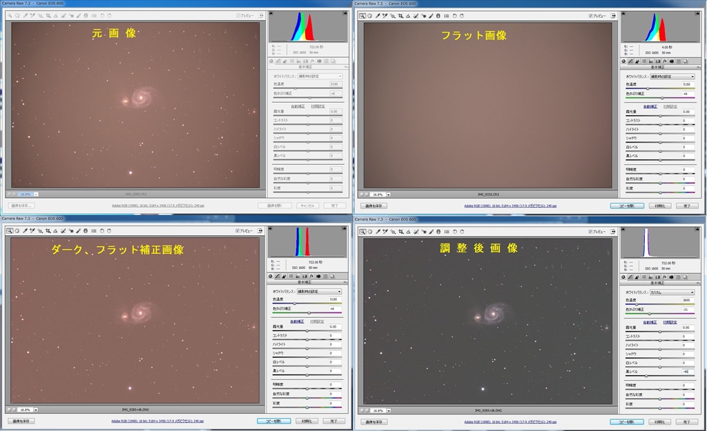707x431 pixels.
Task: Rotate image counterclockwise in the 調整後画像 window
Action: 454,231
